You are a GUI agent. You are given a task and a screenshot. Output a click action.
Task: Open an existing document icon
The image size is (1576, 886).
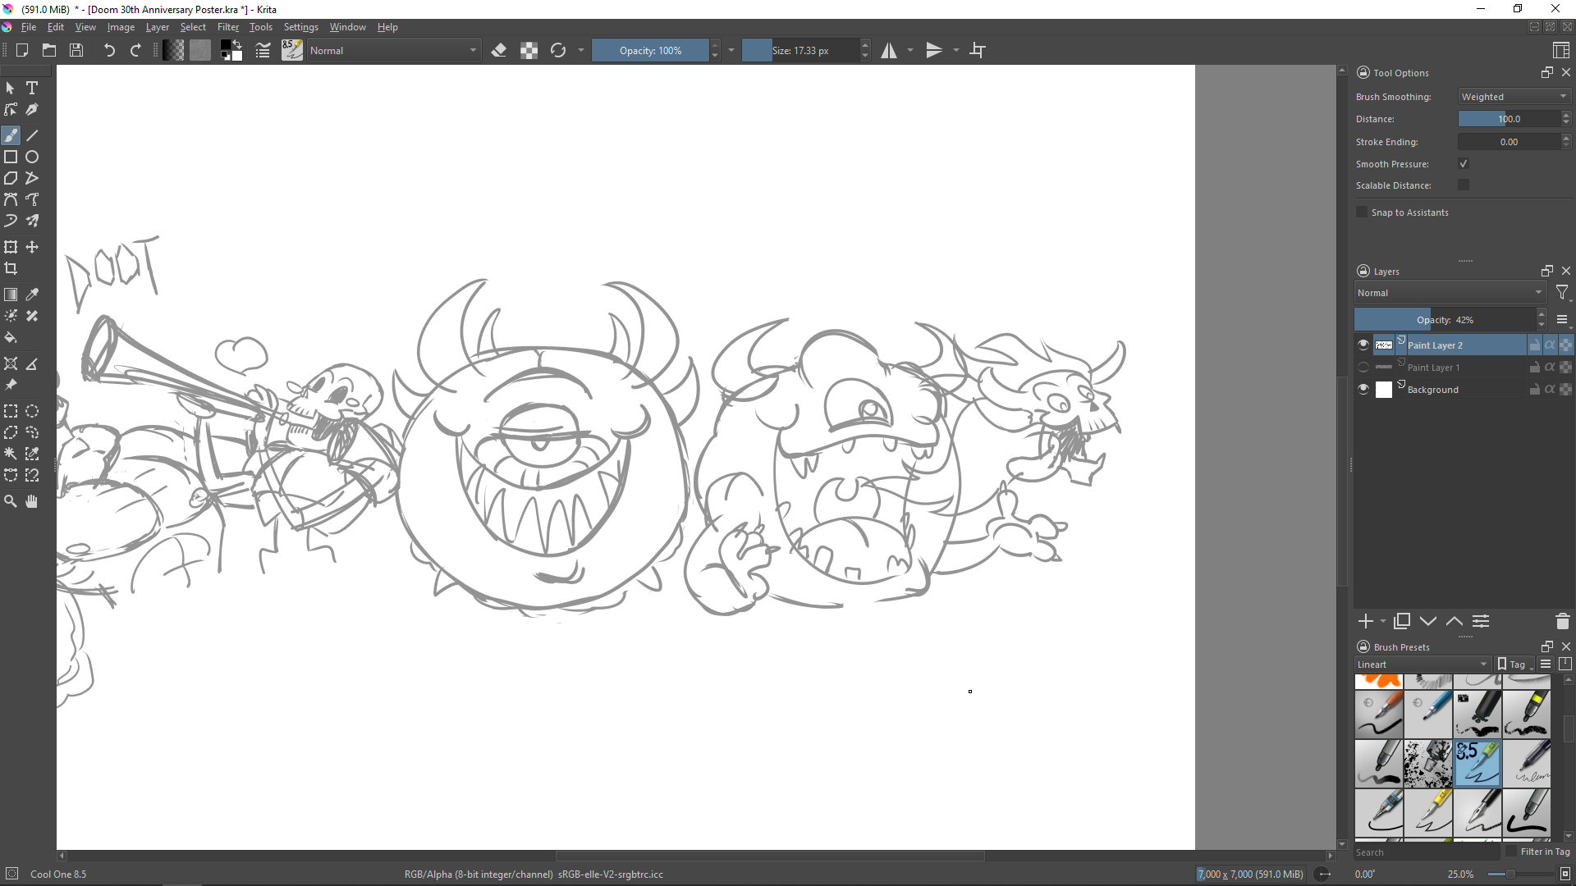click(49, 50)
